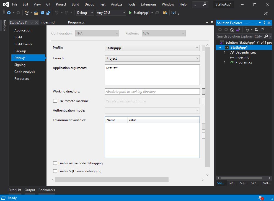Click the Home icon in Solution Explorer
The image size is (274, 201).
pyautogui.click(x=232, y=30)
